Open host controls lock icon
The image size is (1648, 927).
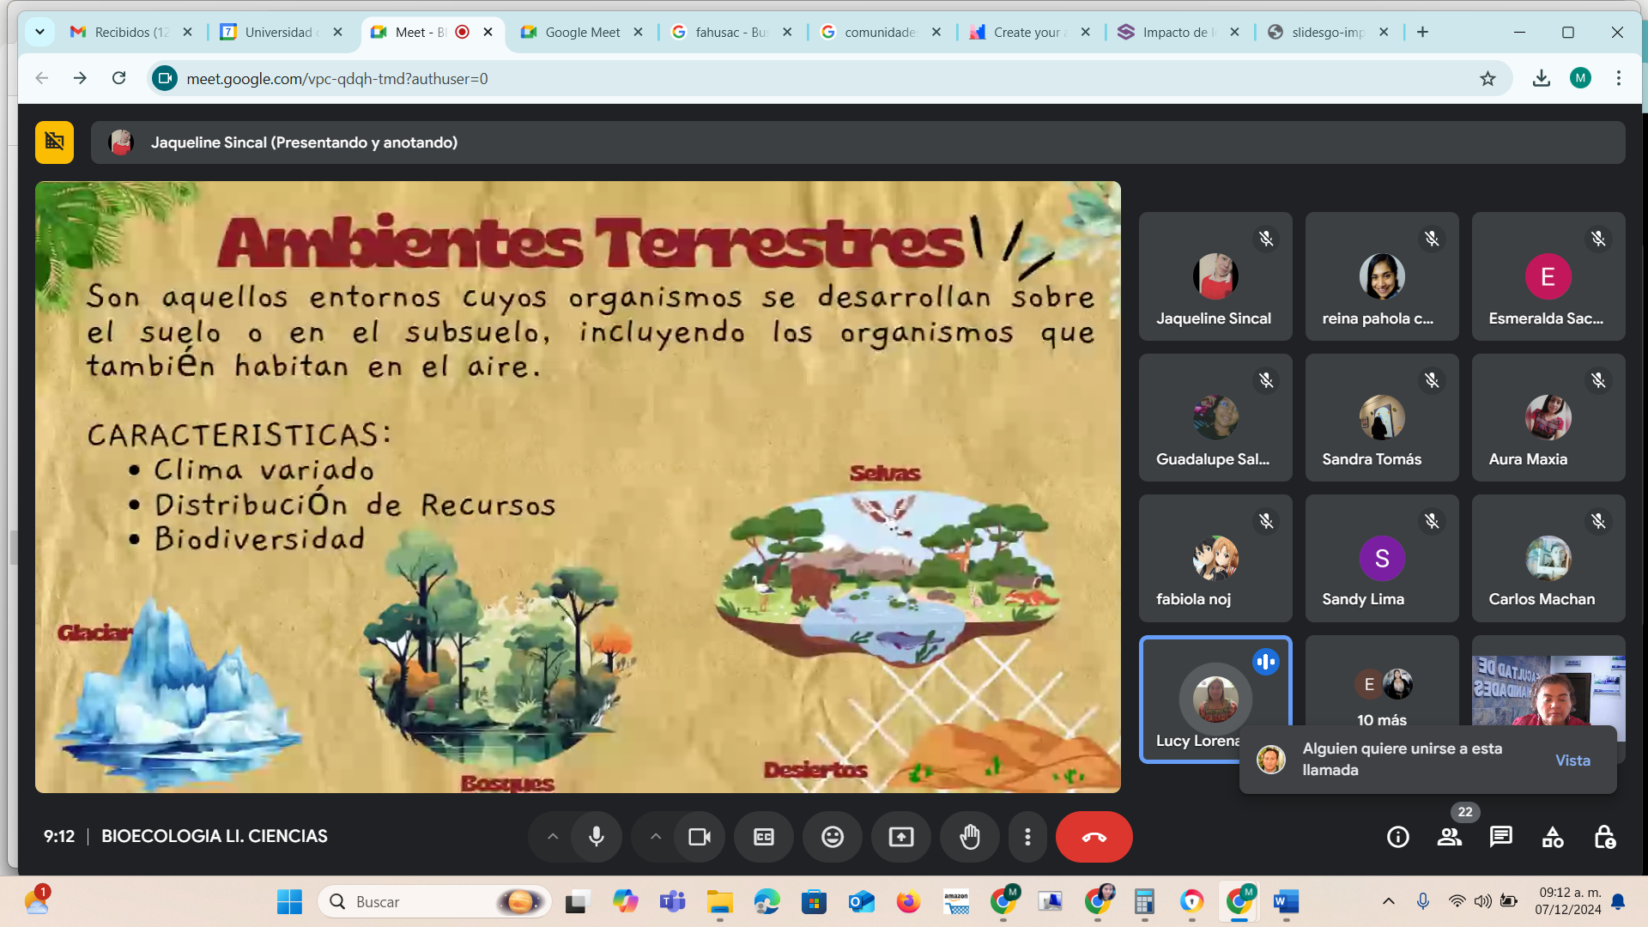(1604, 837)
